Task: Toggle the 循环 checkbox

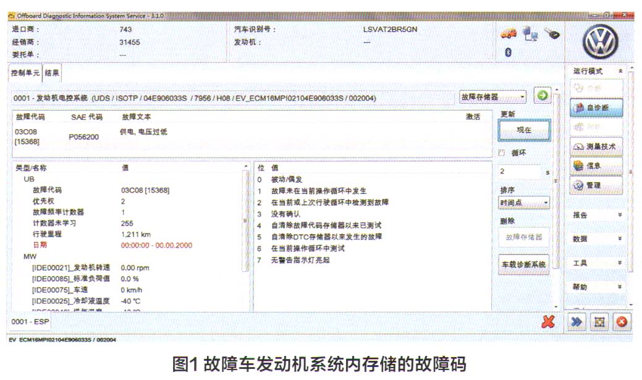Action: (502, 153)
